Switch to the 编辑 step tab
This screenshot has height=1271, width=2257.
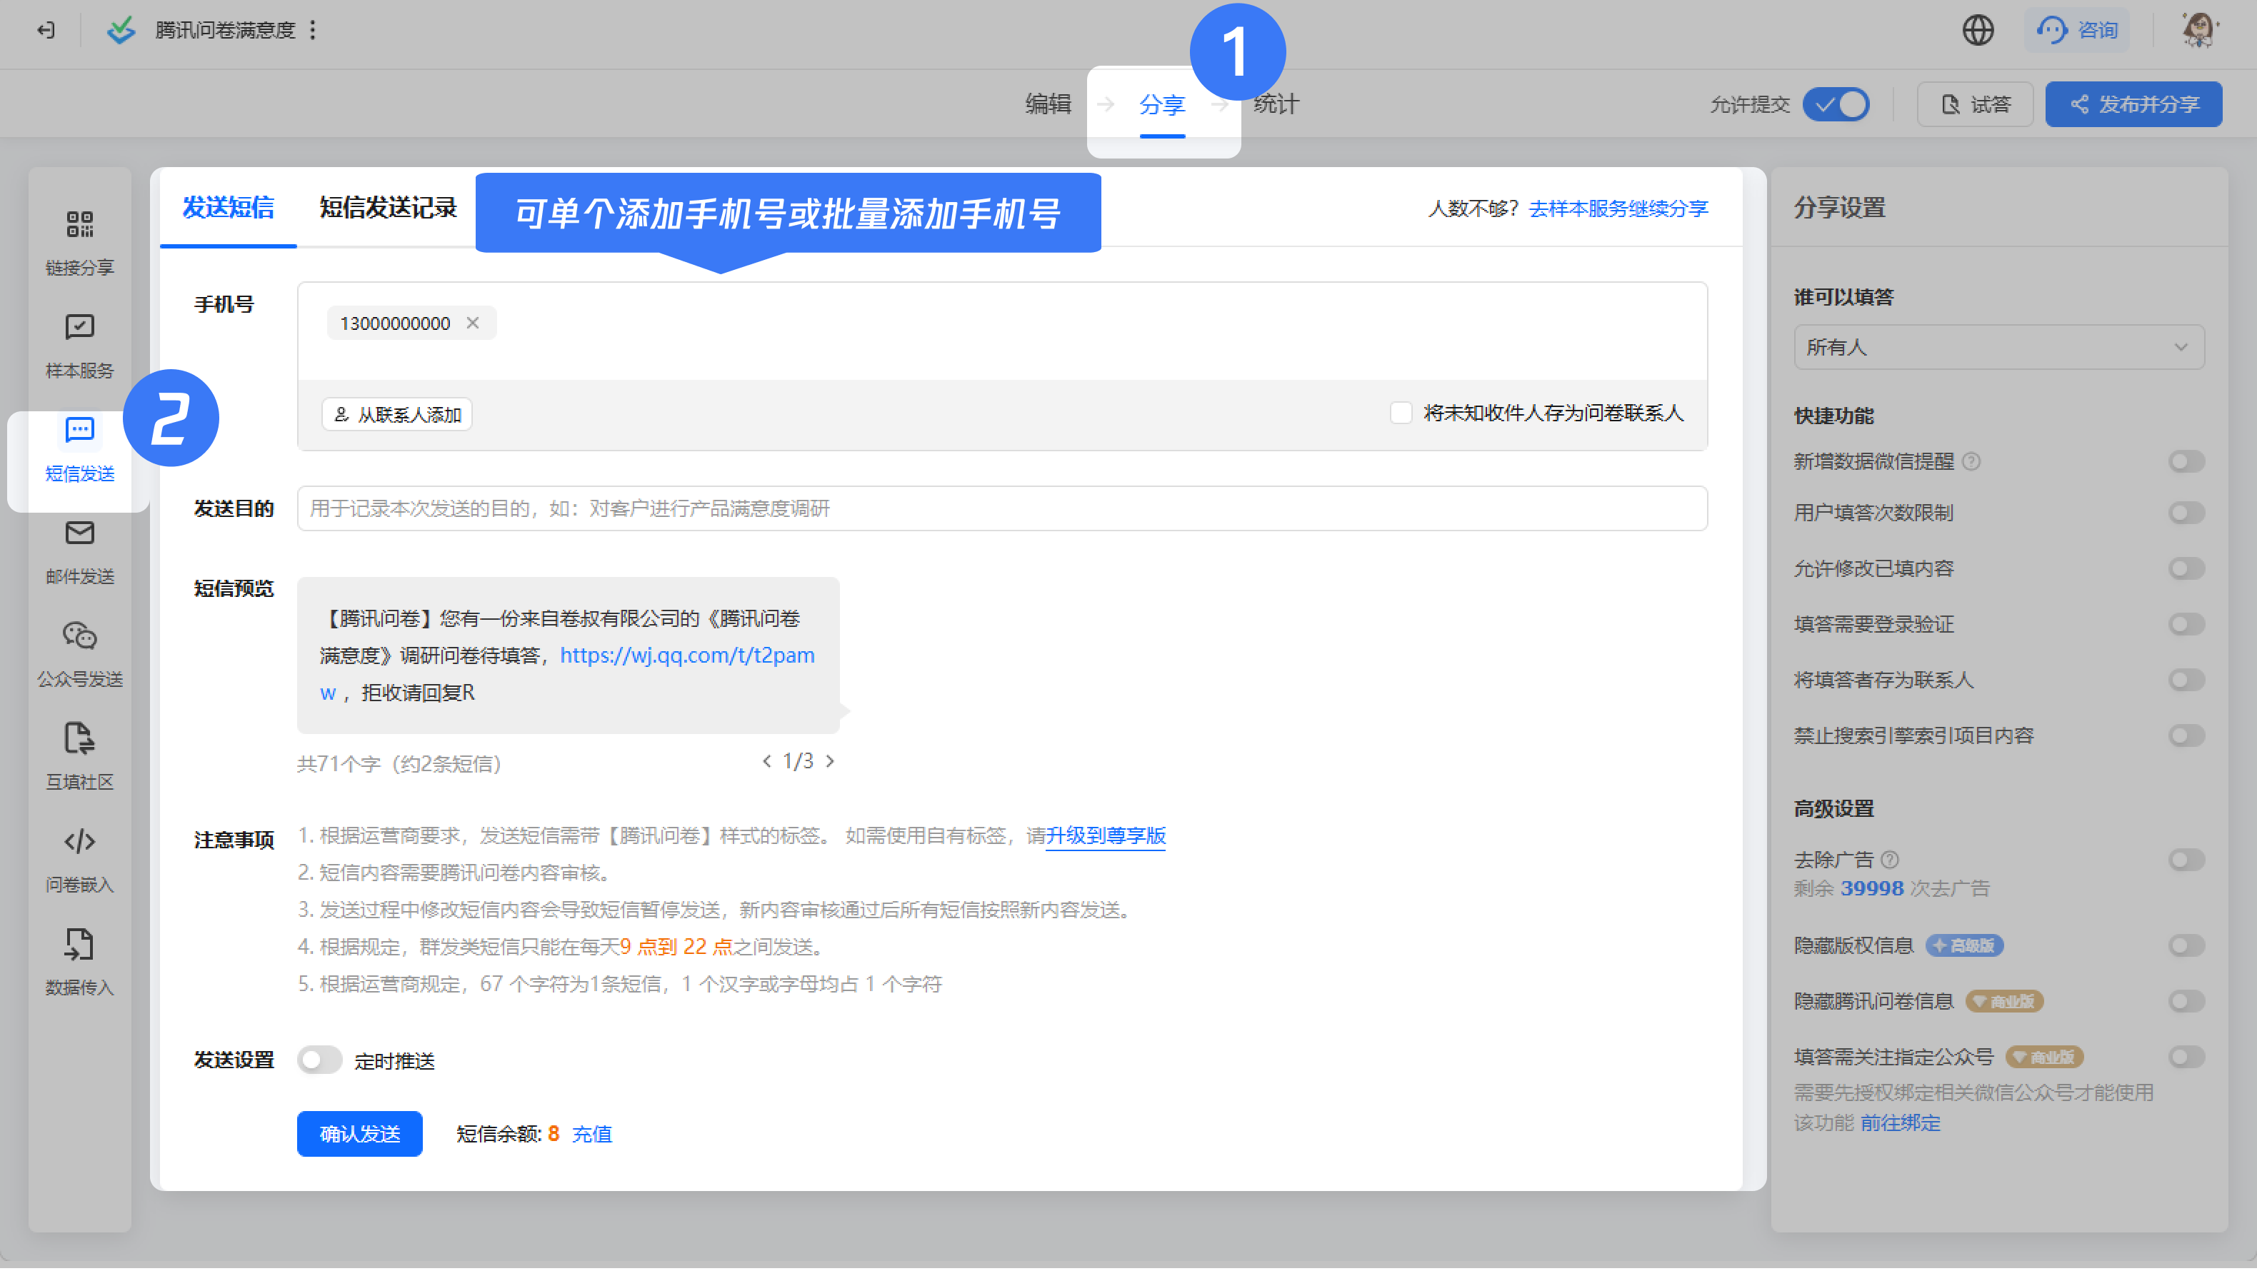[x=1048, y=104]
